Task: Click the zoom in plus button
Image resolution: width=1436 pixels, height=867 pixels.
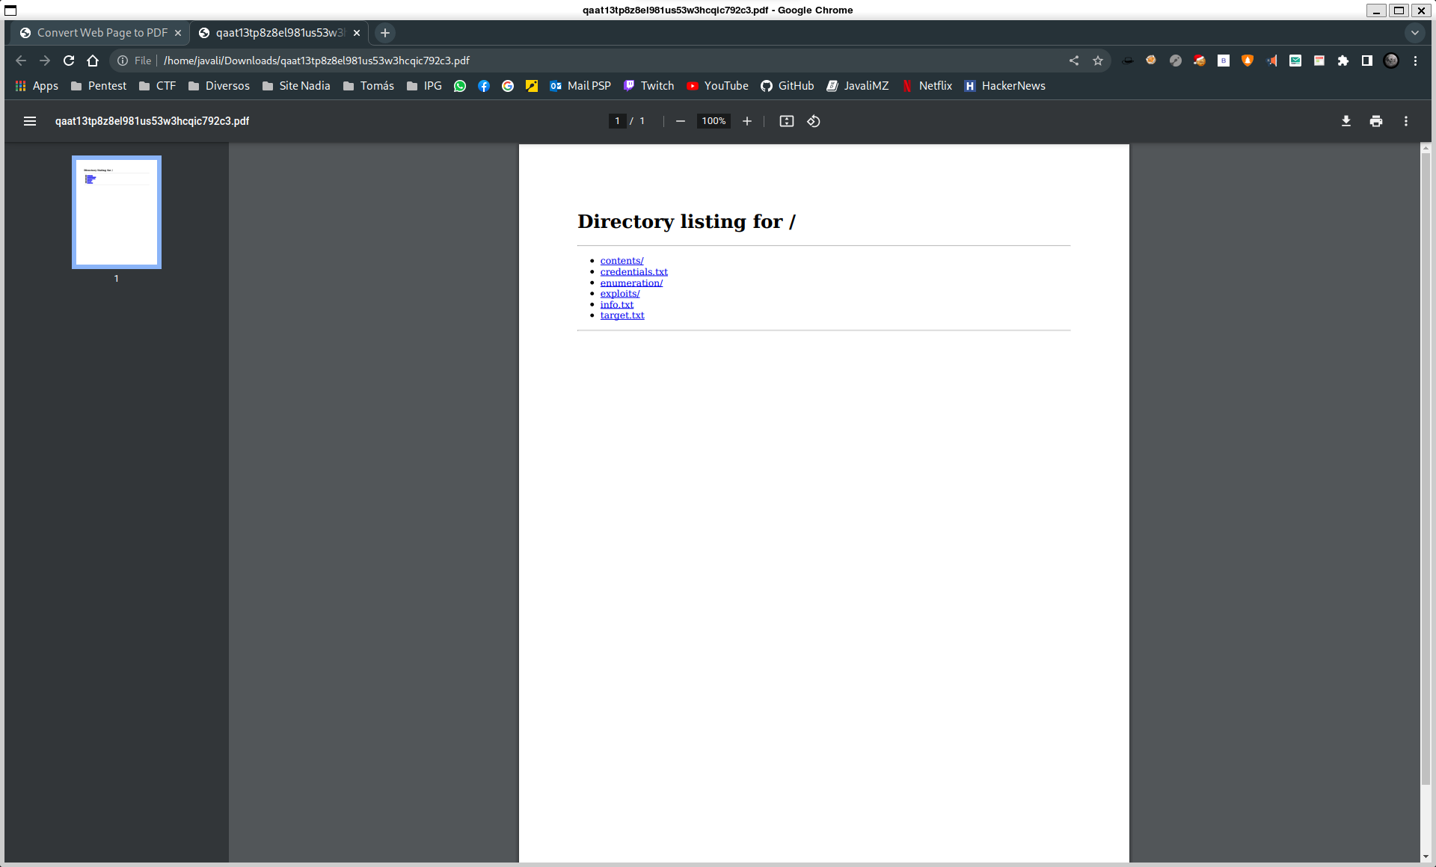Action: coord(746,121)
